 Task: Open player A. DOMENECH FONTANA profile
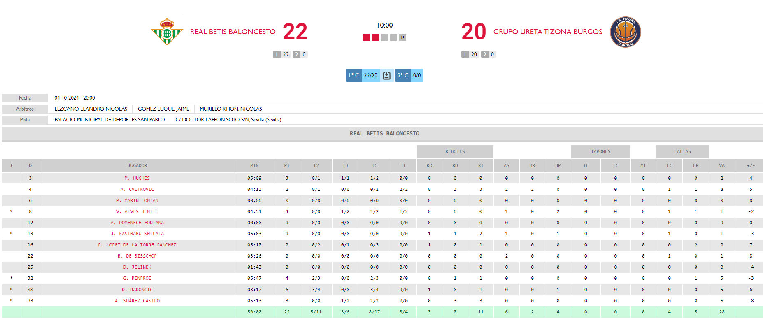click(x=137, y=223)
